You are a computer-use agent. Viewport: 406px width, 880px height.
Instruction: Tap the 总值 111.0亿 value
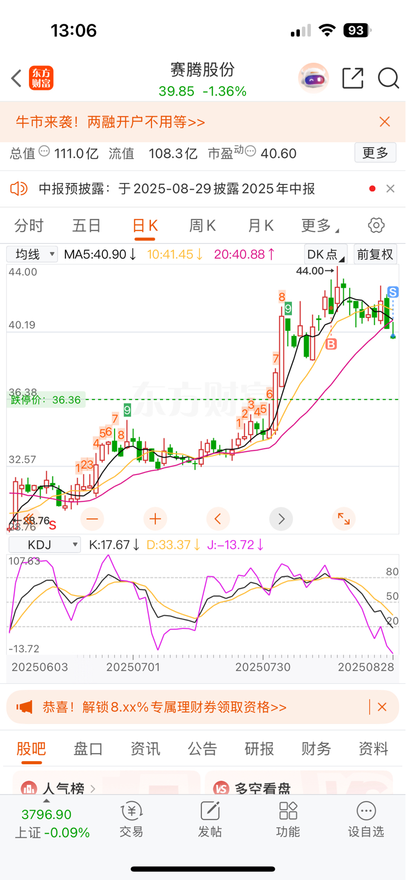[x=76, y=154]
